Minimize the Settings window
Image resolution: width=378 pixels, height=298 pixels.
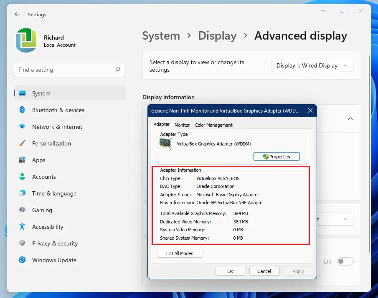pyautogui.click(x=323, y=11)
